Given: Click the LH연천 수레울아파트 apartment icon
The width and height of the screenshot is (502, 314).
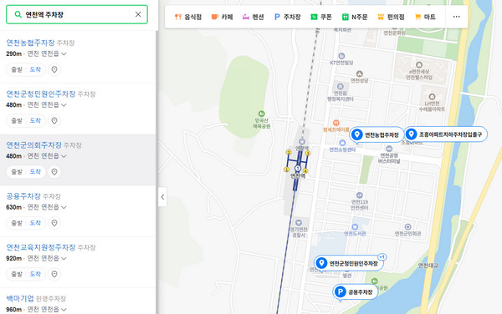Looking at the screenshot, I should [432, 97].
